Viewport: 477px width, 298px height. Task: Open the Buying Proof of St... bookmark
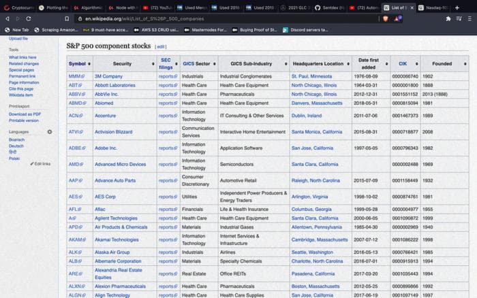(x=255, y=30)
